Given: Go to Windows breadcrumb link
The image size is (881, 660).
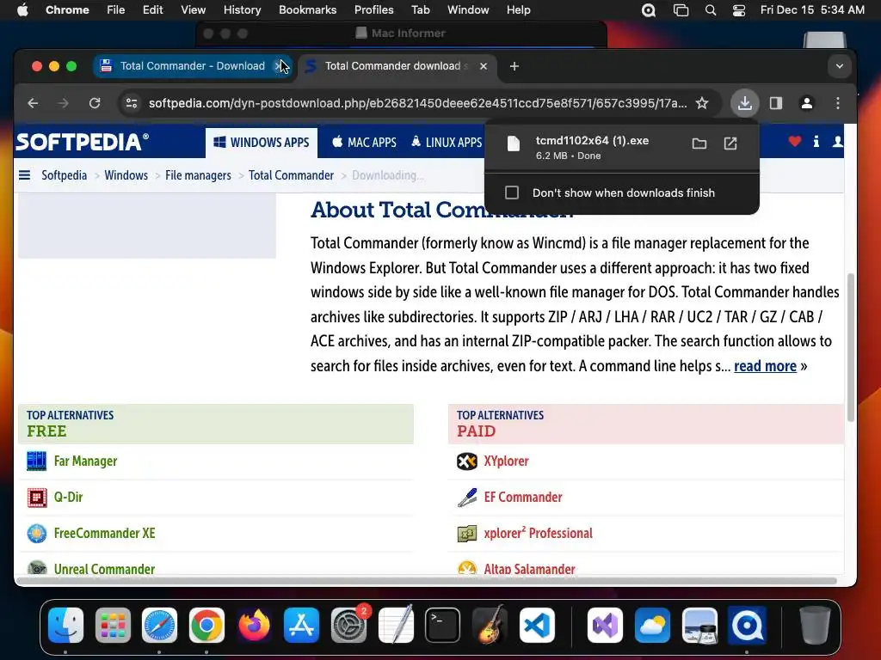Looking at the screenshot, I should click(x=126, y=175).
